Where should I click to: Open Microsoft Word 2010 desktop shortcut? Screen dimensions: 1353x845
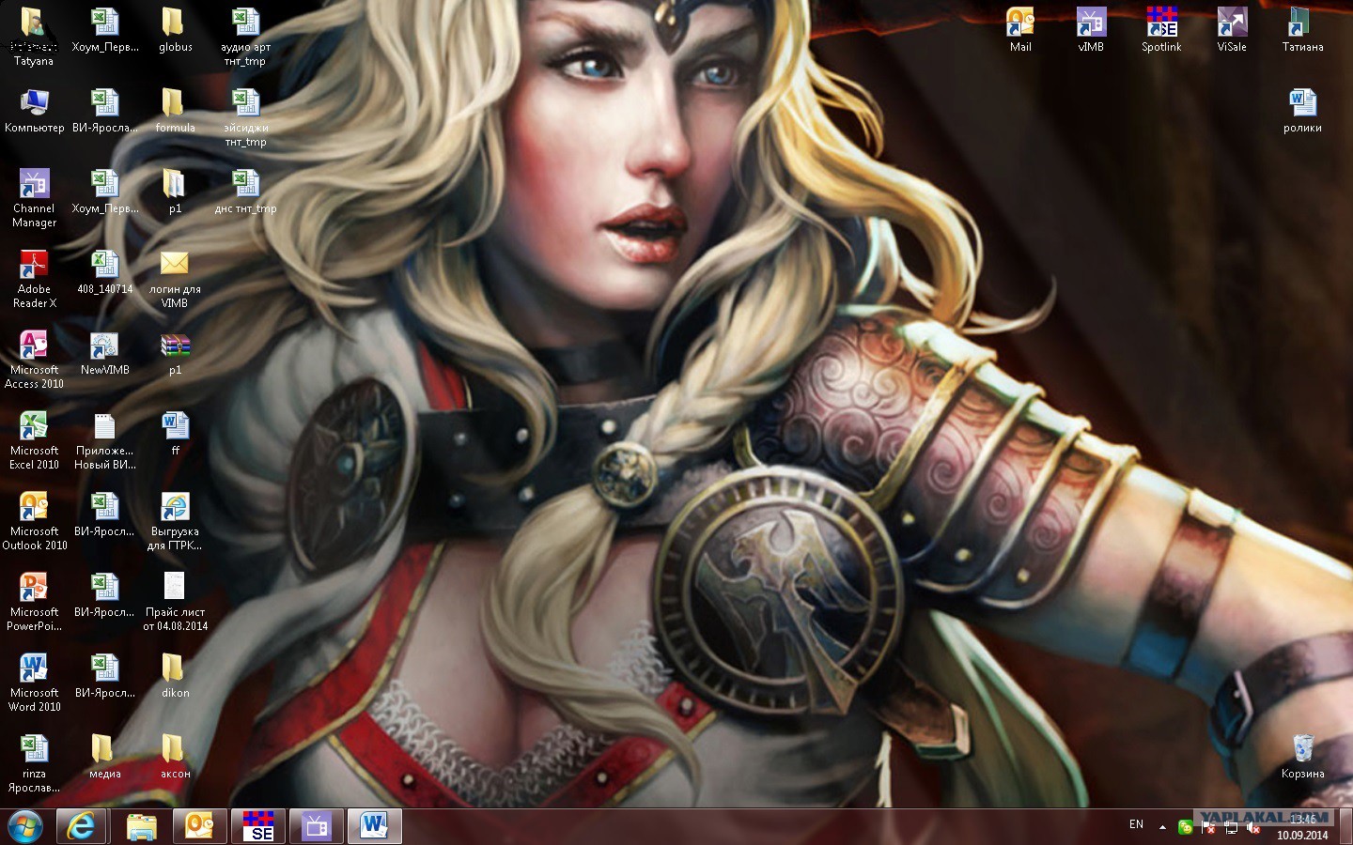click(34, 684)
